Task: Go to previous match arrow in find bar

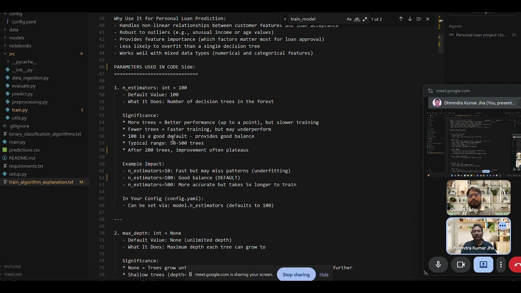Action: (401, 19)
